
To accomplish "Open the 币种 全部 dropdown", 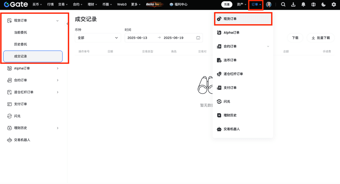I will pyautogui.click(x=98, y=38).
